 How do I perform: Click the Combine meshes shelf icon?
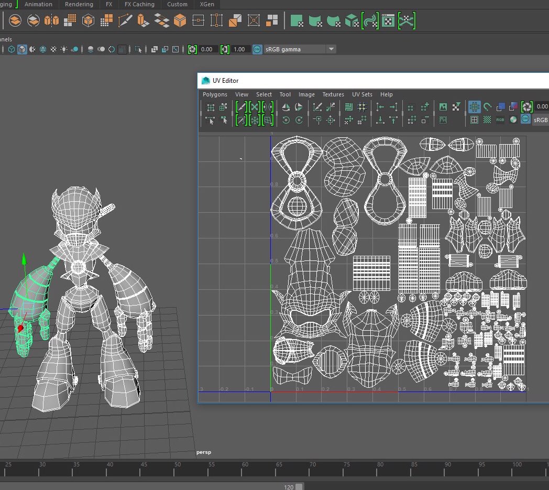15,20
